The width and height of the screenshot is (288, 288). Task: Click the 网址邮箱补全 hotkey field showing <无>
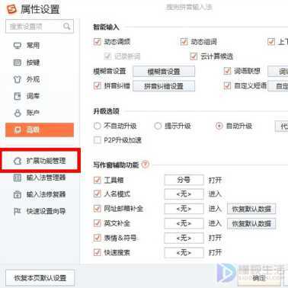tap(184, 209)
